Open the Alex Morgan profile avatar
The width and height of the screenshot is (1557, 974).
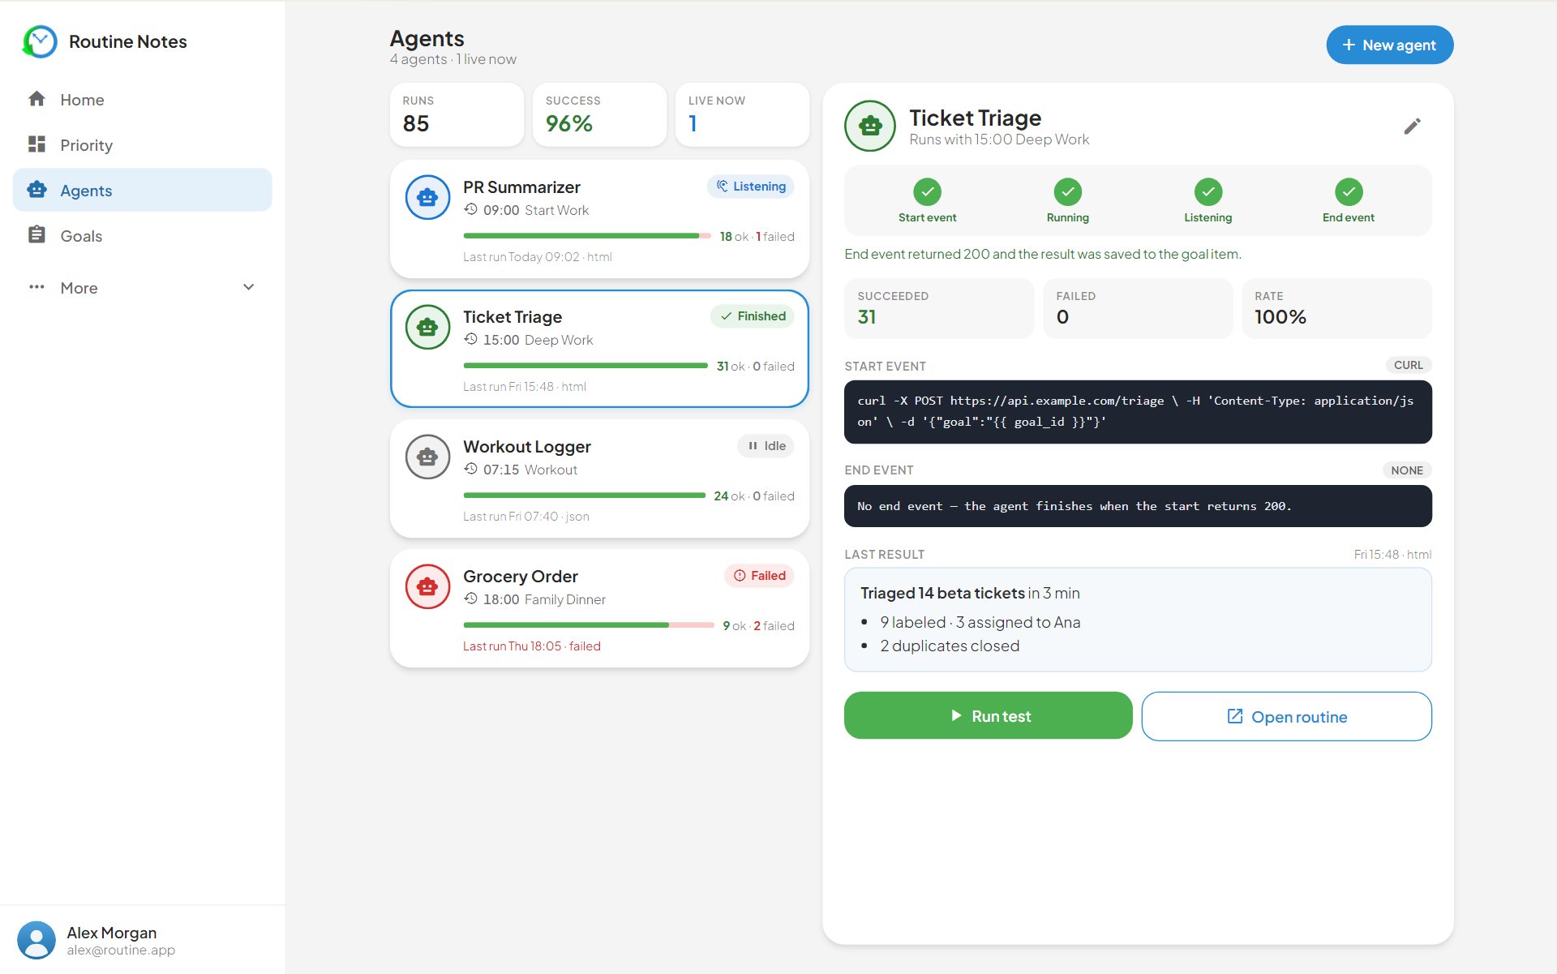(36, 940)
